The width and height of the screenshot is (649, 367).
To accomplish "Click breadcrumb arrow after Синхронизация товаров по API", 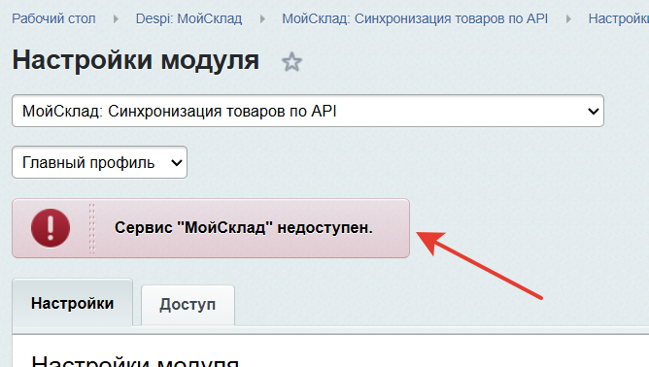I will click(x=568, y=19).
